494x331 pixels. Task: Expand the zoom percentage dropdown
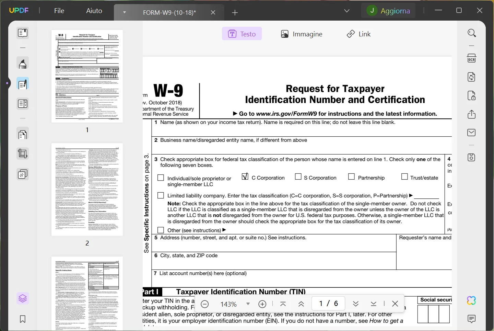pyautogui.click(x=248, y=304)
